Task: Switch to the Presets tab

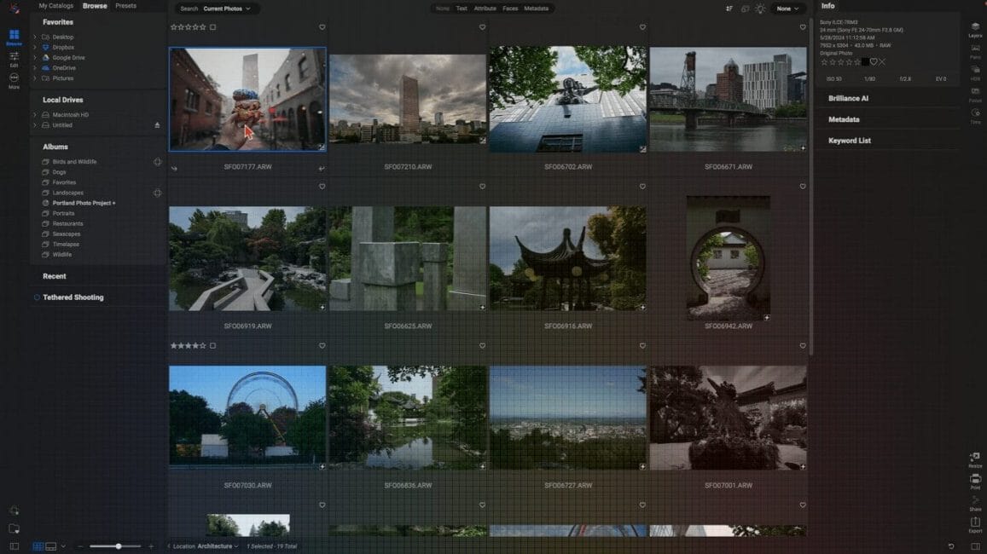Action: (x=125, y=5)
